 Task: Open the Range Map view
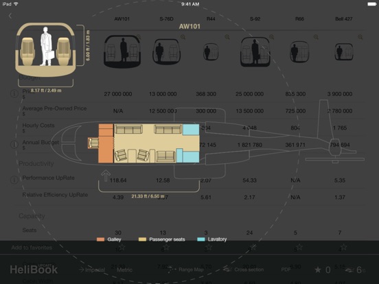[x=185, y=270]
